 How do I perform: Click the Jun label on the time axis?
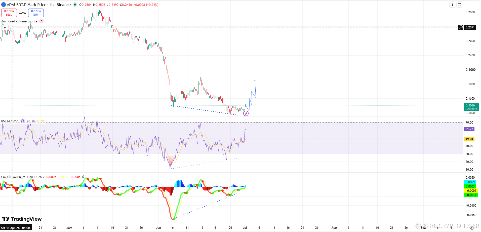[158, 228]
